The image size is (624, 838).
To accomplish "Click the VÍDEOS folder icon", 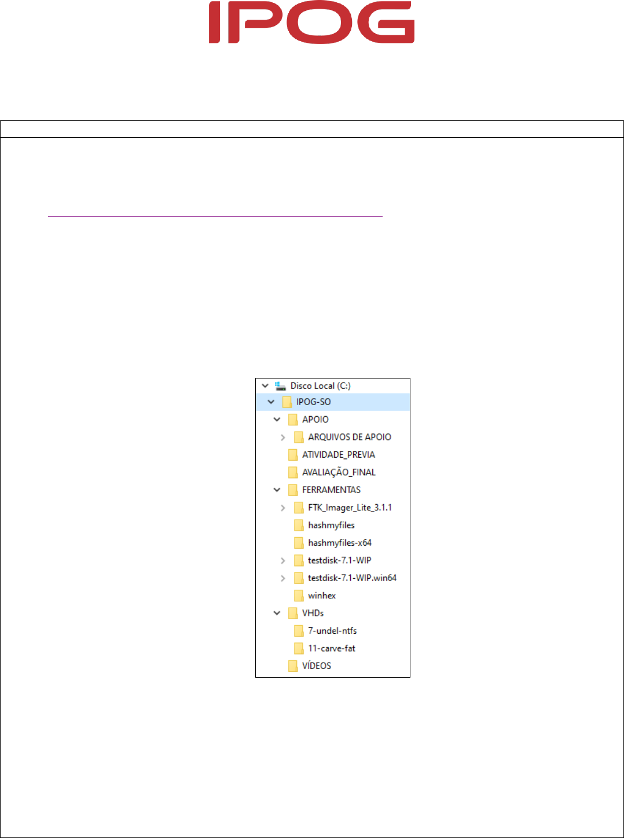I will [293, 666].
